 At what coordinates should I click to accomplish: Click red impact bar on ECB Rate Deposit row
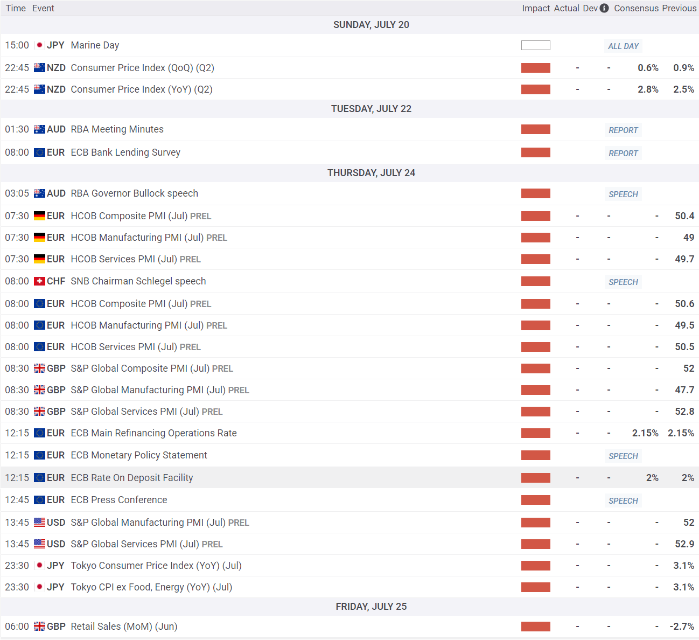(x=535, y=478)
